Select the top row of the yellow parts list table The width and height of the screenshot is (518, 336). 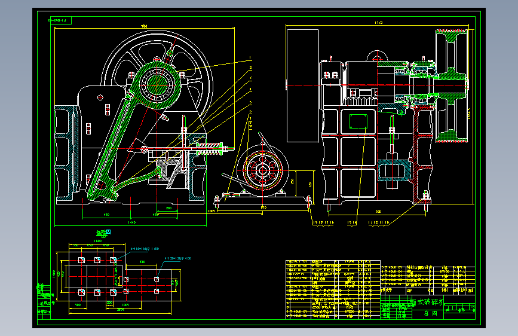[333, 262]
